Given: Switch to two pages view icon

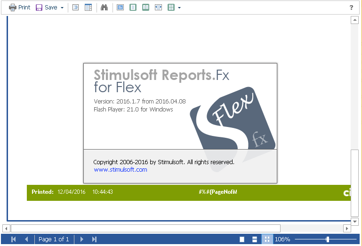Looking at the screenshot, I should (145, 8).
